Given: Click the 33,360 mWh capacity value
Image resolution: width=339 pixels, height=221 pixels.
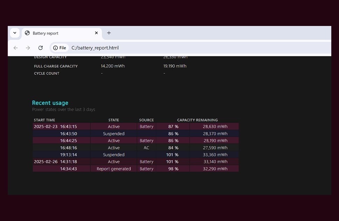Looking at the screenshot, I should point(215,155).
